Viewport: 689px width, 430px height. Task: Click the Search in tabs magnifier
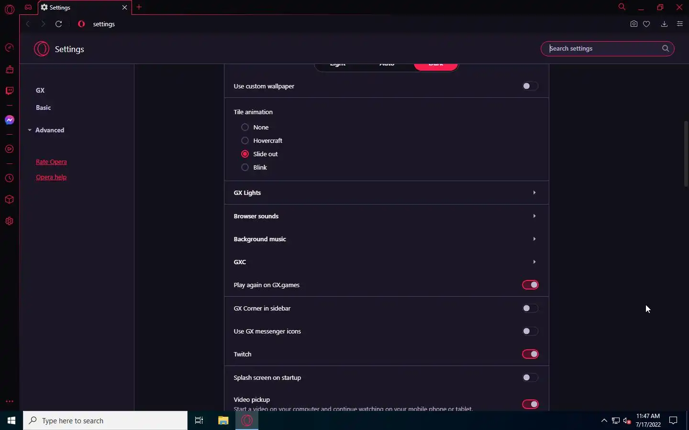pyautogui.click(x=622, y=7)
